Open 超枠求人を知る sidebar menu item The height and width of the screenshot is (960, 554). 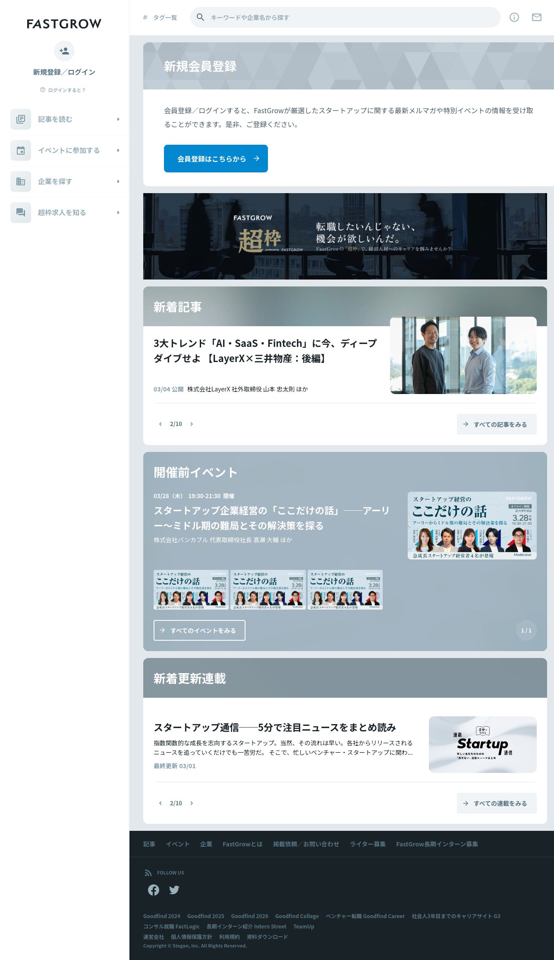pyautogui.click(x=69, y=213)
